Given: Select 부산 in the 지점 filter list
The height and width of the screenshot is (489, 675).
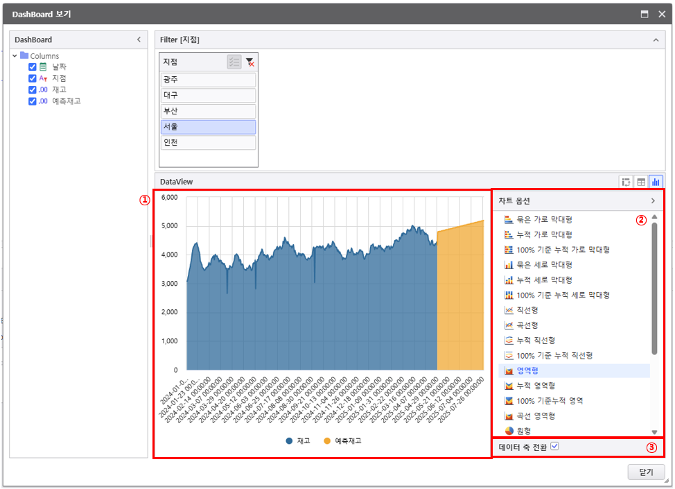Looking at the screenshot, I should click(x=208, y=111).
